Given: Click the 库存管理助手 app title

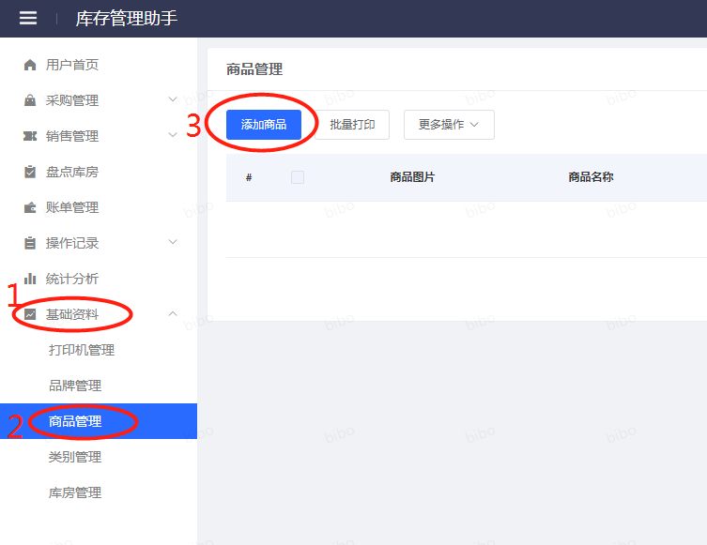Looking at the screenshot, I should point(126,19).
